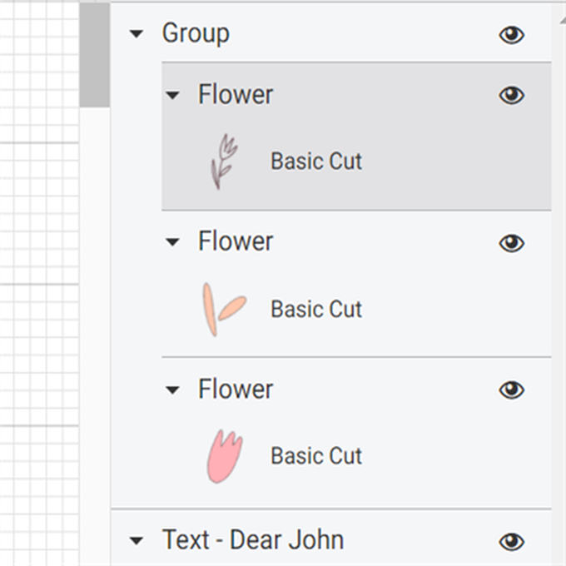Click the layers panel scrollbar thumb
The height and width of the screenshot is (566, 566).
pyautogui.click(x=94, y=54)
